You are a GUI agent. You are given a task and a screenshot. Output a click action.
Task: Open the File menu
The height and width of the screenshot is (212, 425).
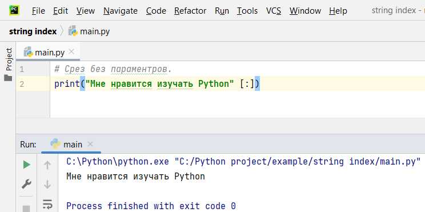[x=38, y=11]
